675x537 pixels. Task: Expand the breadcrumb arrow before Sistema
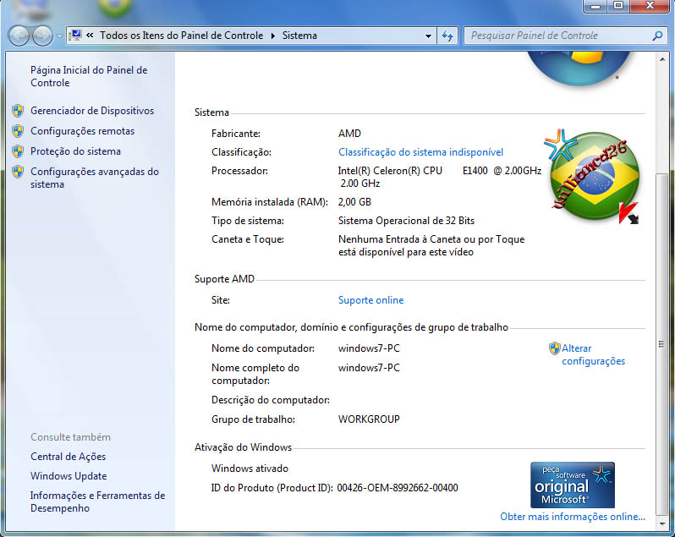click(273, 36)
